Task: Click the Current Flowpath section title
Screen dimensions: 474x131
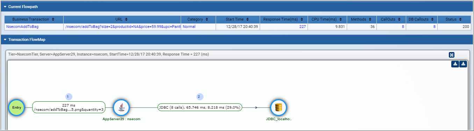Action: point(23,7)
